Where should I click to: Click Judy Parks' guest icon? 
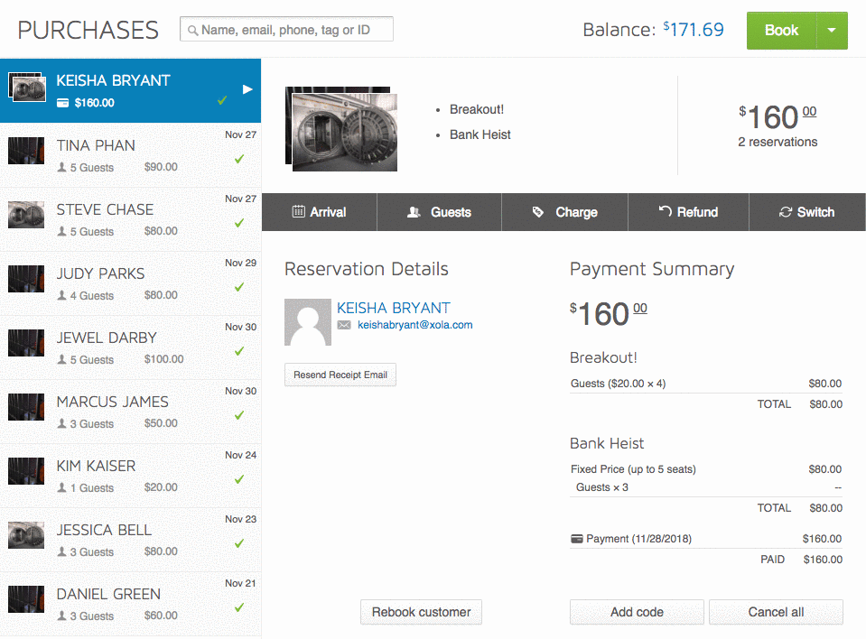[x=61, y=295]
